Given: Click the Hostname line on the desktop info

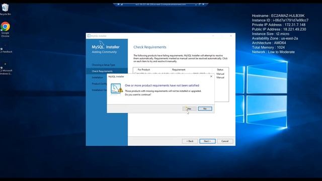Looking at the screenshot, I should (x=278, y=16).
